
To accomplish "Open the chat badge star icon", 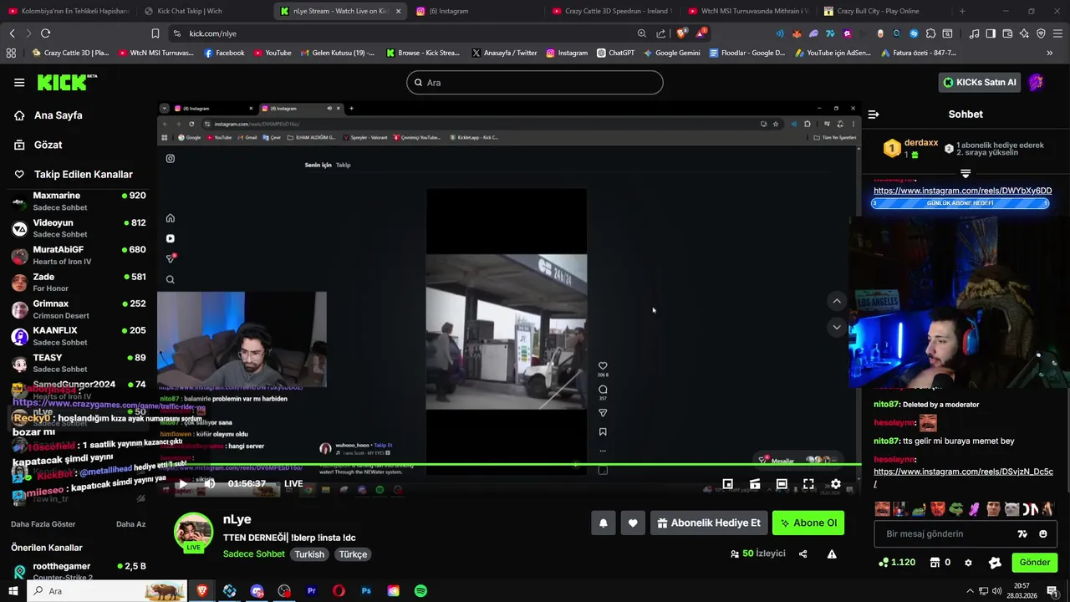I will (995, 563).
